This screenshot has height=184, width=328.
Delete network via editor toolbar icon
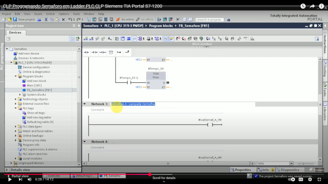coord(91,39)
